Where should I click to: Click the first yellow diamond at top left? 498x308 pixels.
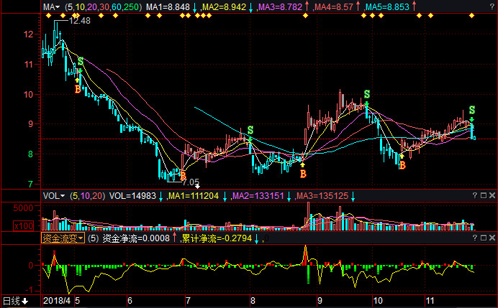click(48, 16)
